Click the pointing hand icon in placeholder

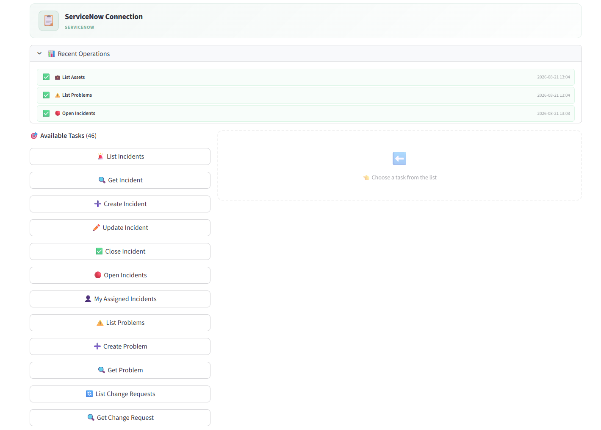click(366, 178)
